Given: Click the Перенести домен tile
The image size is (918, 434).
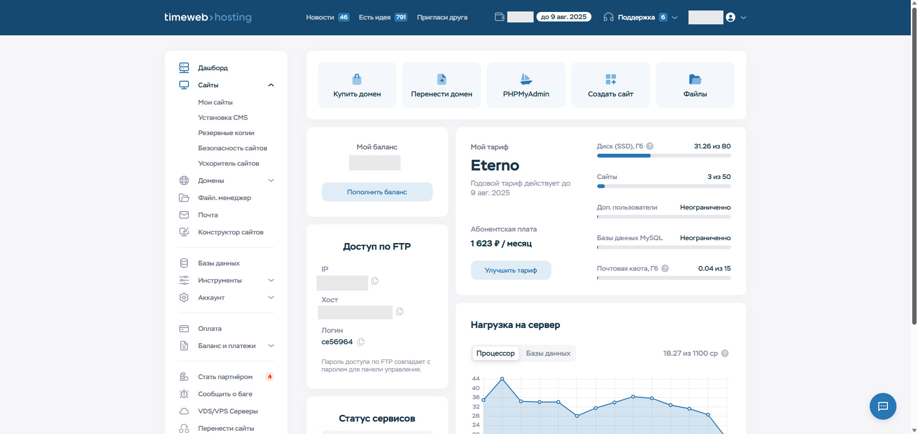Looking at the screenshot, I should (442, 85).
